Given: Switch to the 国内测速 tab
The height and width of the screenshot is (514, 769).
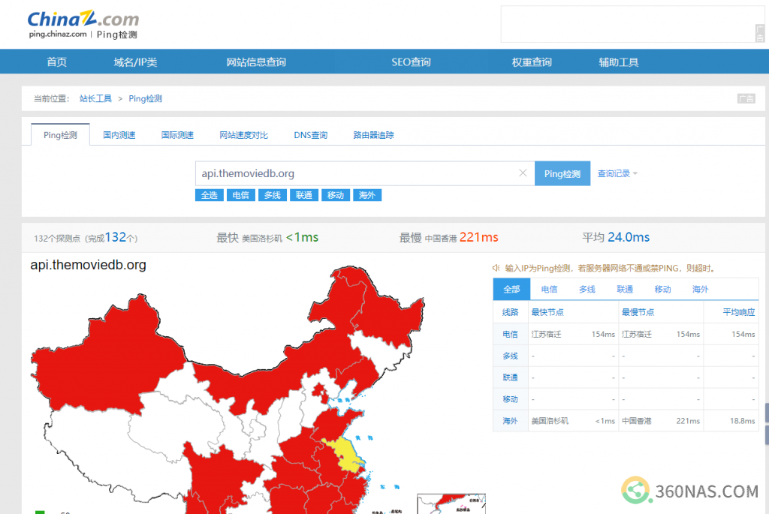Looking at the screenshot, I should point(119,135).
